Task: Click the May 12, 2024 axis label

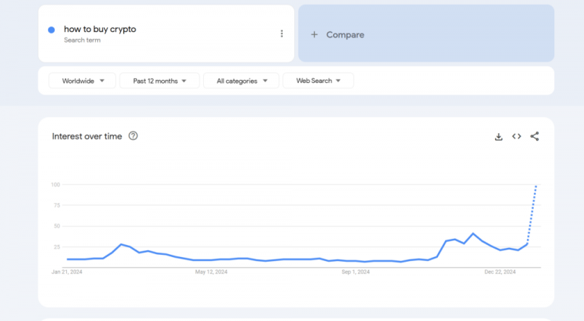Action: point(211,272)
